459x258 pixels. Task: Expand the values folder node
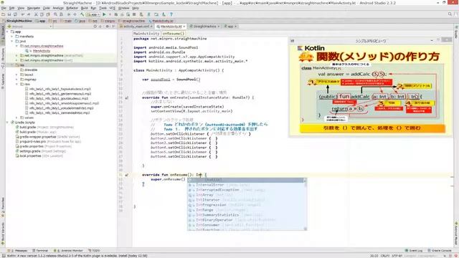[x=16, y=118]
